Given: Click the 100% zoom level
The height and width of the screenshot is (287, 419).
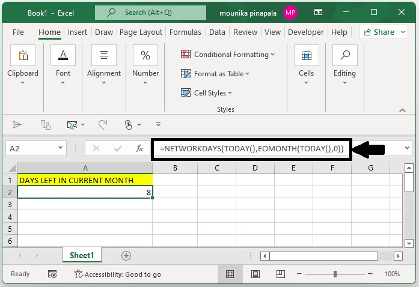Looking at the screenshot, I should click(392, 274).
